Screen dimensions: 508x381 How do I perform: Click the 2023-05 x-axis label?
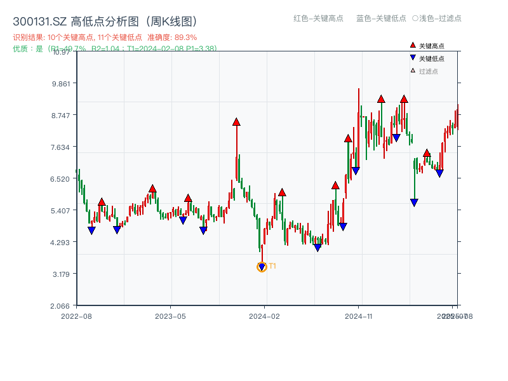click(x=170, y=316)
